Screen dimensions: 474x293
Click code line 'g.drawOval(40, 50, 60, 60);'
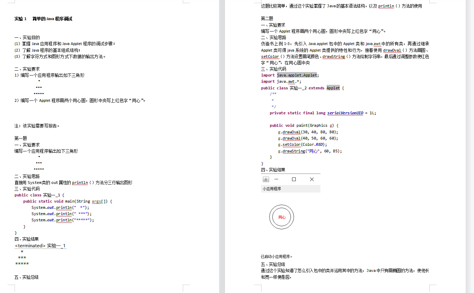308,138
